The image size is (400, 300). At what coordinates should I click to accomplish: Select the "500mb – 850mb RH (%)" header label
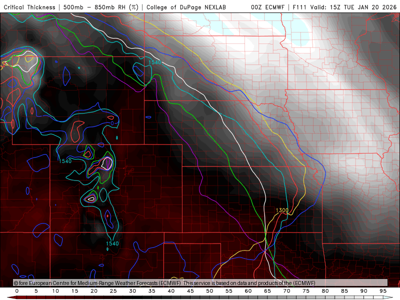pyautogui.click(x=101, y=7)
